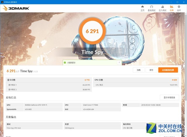Click the NVIDIA GeForce GTX 1070 Ti field
This screenshot has width=187, height=137.
[43, 105]
